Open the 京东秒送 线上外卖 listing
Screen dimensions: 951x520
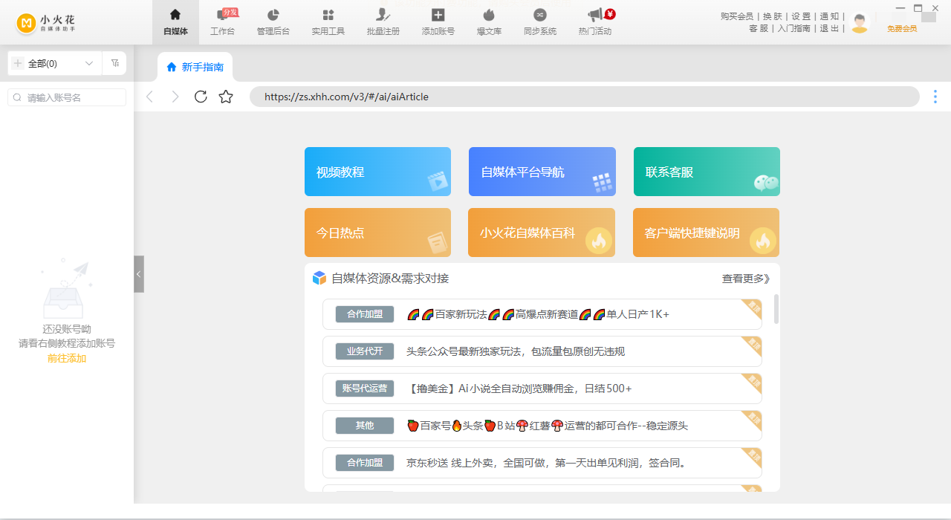coord(542,463)
